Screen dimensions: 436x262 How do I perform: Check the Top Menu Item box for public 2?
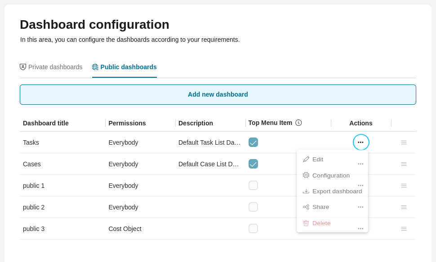253,207
